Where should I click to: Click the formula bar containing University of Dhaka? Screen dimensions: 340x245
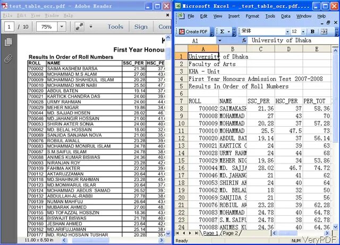click(x=293, y=40)
